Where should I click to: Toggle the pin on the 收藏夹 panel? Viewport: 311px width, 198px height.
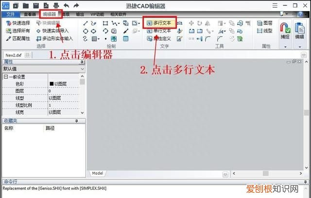(x=77, y=121)
